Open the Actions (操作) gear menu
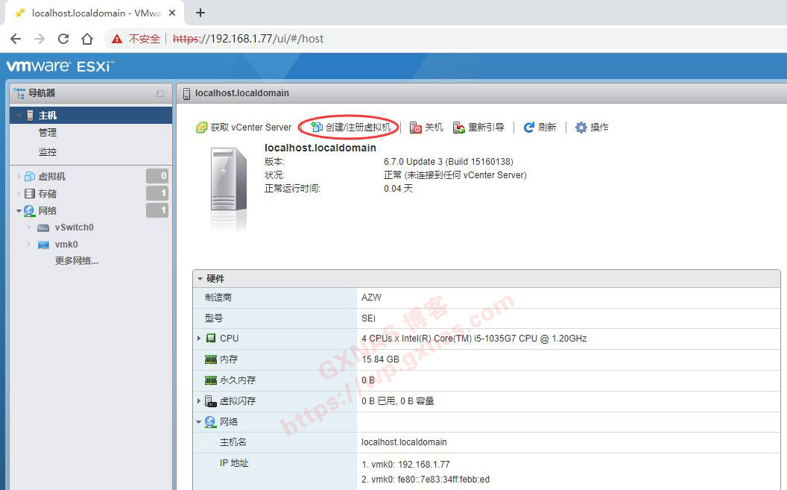Screen dimensions: 787x490 [x=581, y=128]
